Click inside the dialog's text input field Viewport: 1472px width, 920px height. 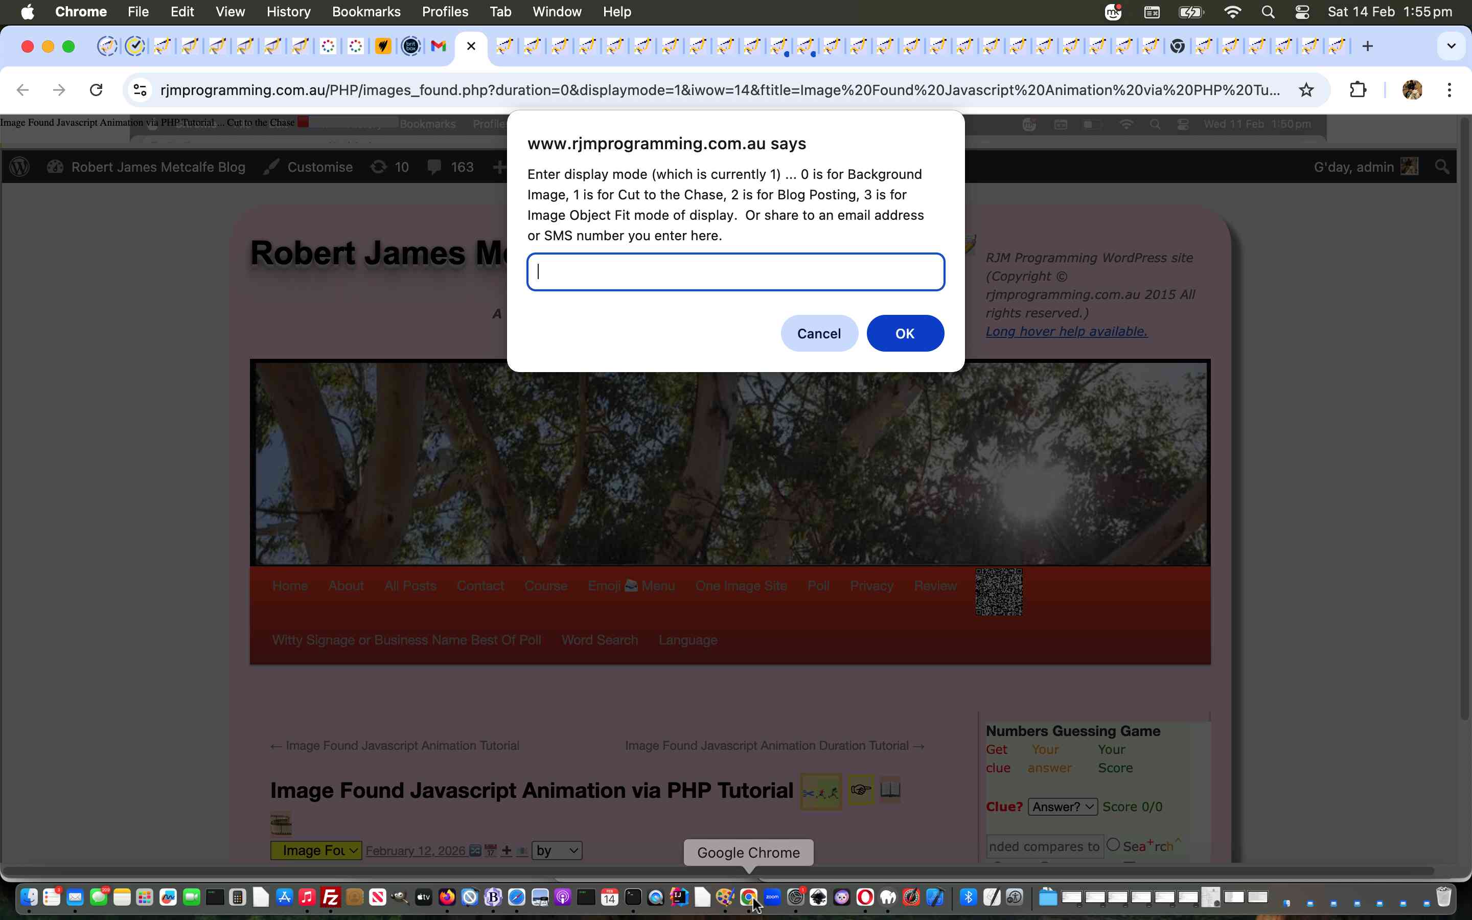pos(735,271)
